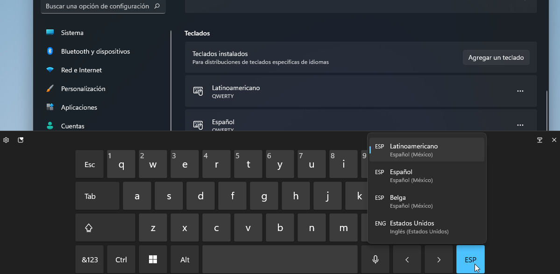Open the emoji and clipboard panel icon

click(x=21, y=140)
